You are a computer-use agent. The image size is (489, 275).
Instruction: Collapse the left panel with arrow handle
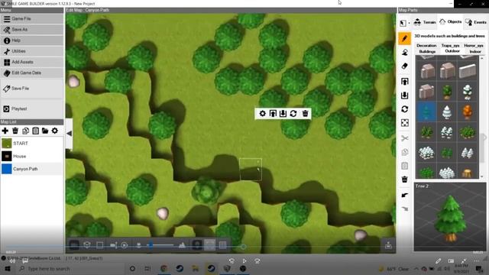click(x=69, y=134)
